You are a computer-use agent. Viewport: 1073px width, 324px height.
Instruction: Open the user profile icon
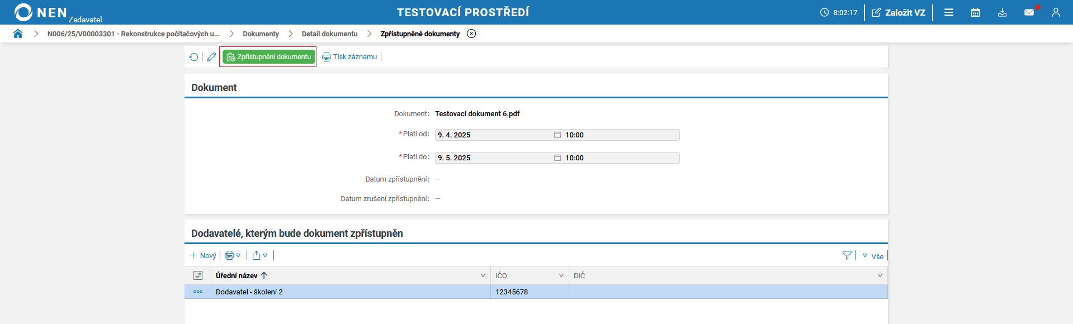coord(1056,12)
